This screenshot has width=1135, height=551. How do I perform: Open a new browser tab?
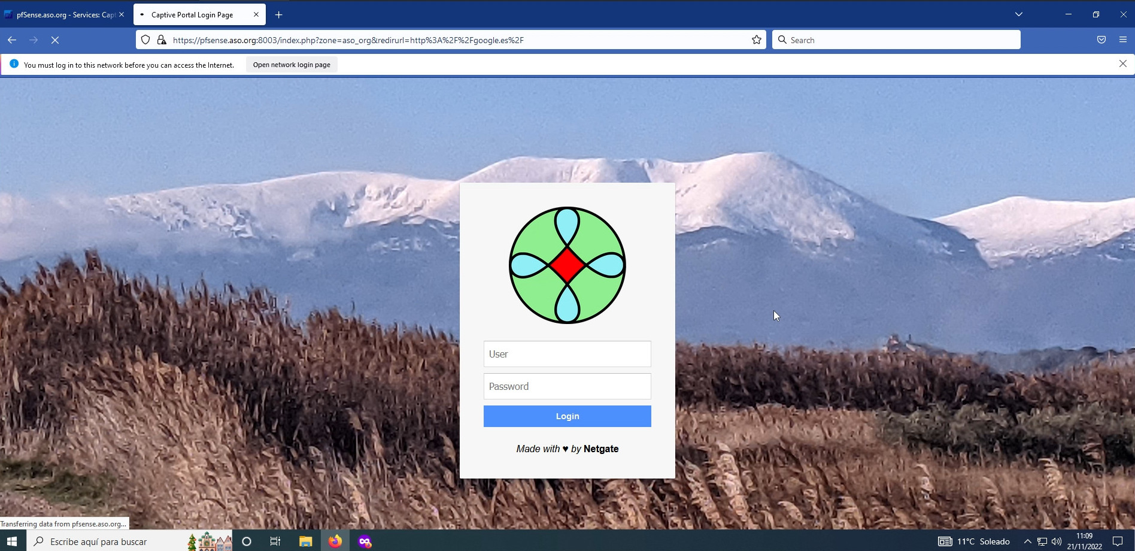(x=279, y=15)
